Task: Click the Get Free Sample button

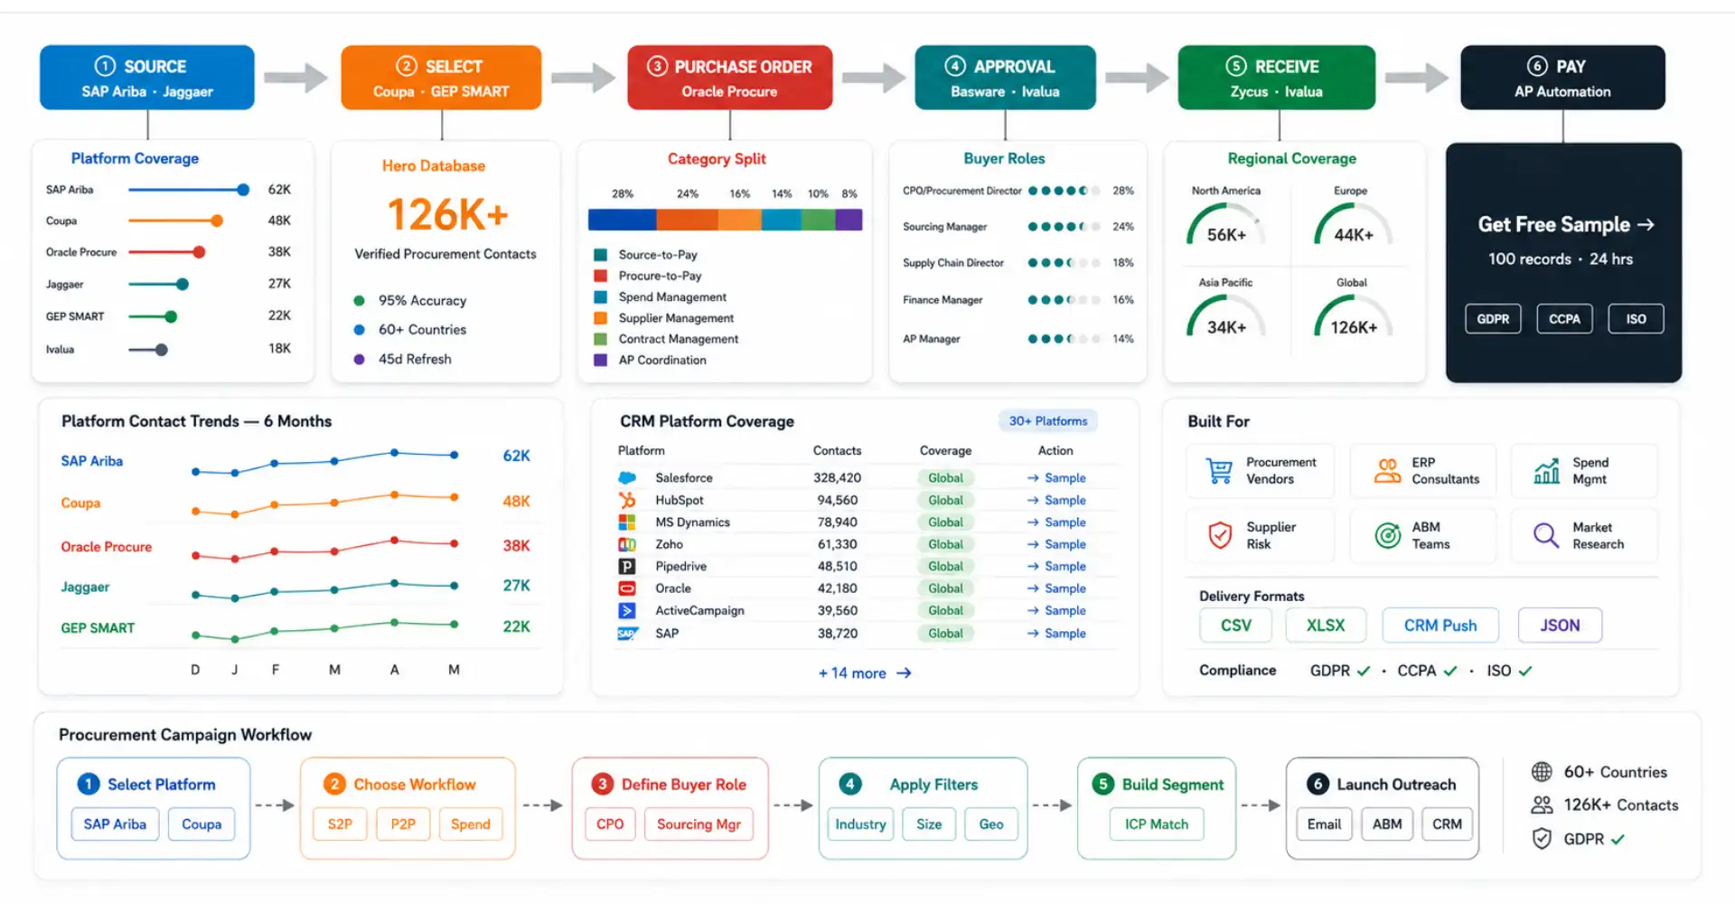Action: (1565, 224)
